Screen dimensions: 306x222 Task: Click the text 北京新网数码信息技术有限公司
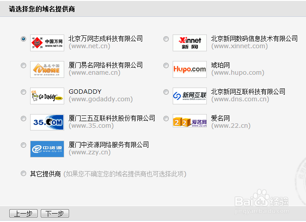[254, 38]
